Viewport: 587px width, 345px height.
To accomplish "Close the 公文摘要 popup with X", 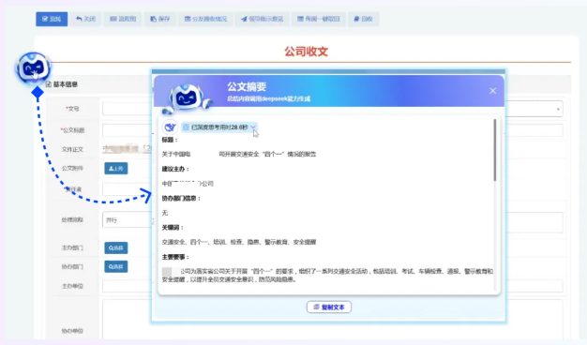I will coord(492,91).
